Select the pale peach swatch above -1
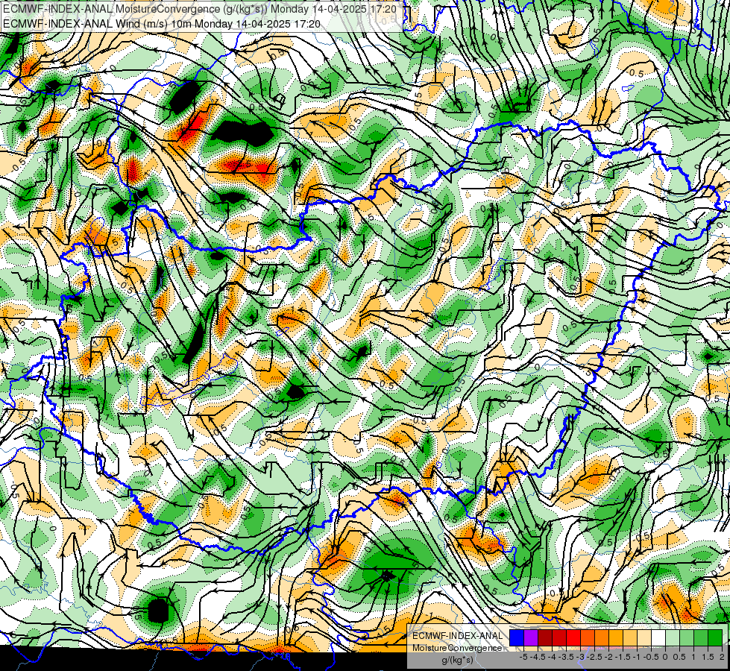 pos(644,637)
